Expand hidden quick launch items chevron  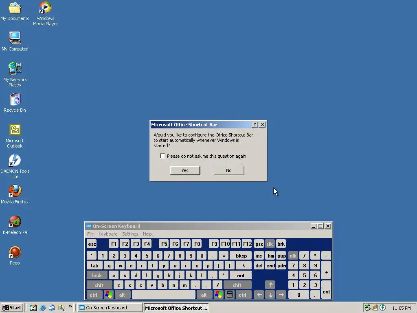70,306
